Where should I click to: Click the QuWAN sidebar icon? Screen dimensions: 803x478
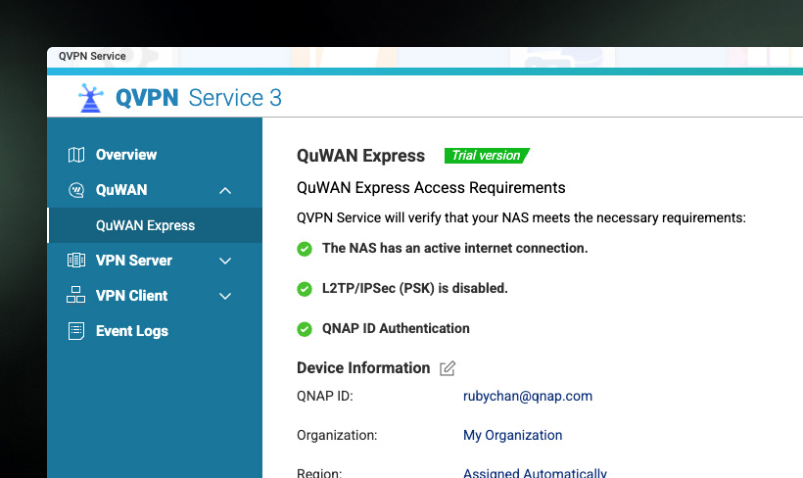click(76, 190)
